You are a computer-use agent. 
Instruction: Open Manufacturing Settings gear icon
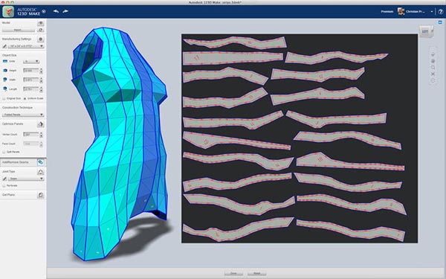point(40,39)
